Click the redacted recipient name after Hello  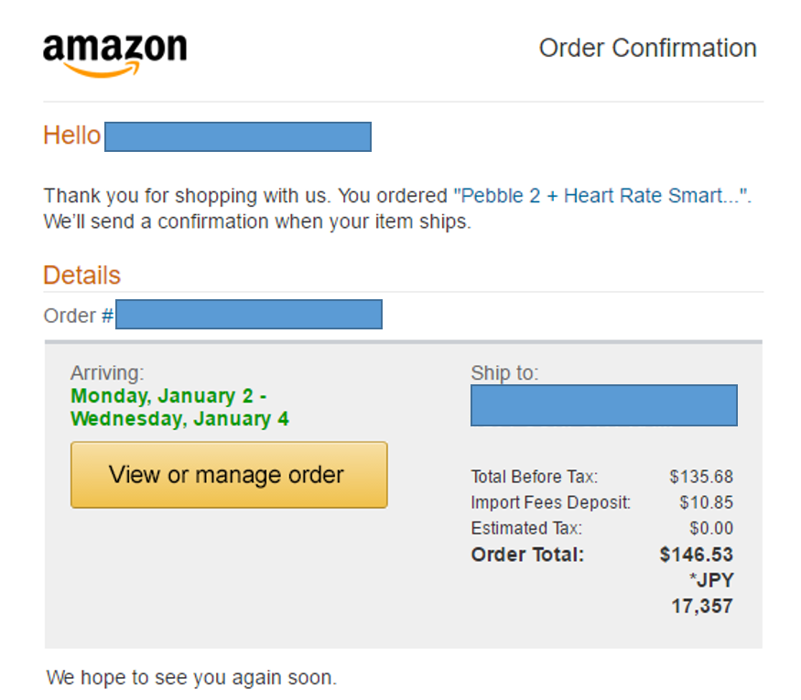(x=238, y=136)
